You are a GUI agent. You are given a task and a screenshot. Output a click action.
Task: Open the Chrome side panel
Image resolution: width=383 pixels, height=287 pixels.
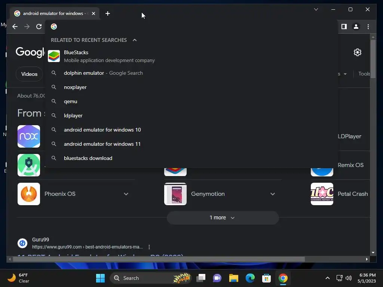344,27
